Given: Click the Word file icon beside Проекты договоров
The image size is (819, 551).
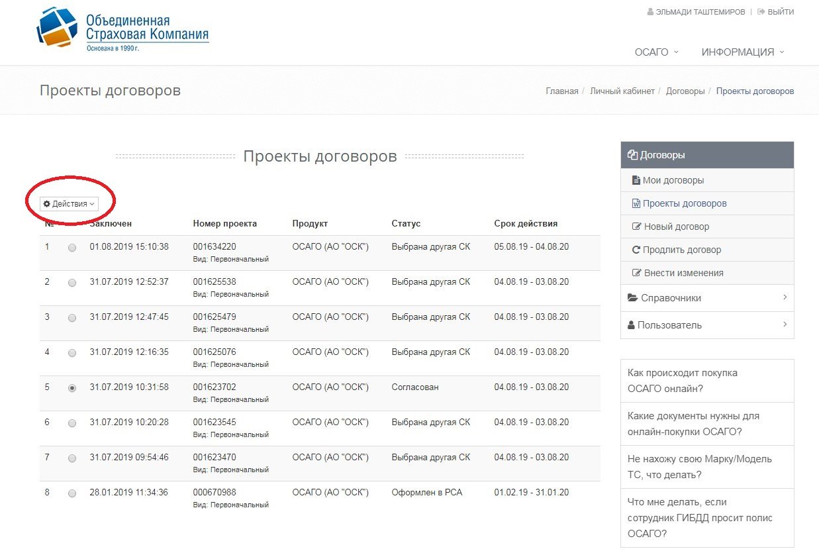Looking at the screenshot, I should 636,203.
